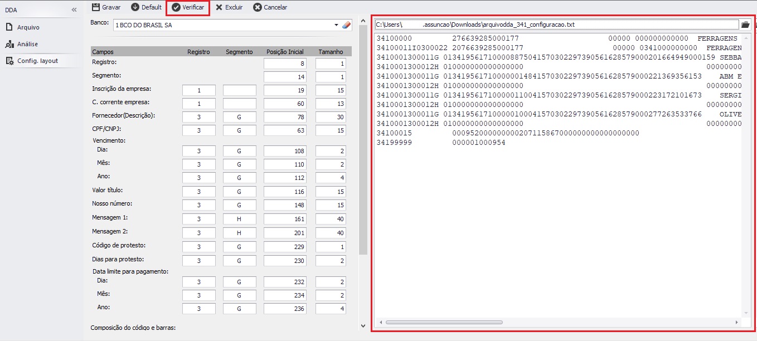Screen dimensions: 757x341
Task: Click the horizontal scrollbar of file preview
Action: (444, 322)
